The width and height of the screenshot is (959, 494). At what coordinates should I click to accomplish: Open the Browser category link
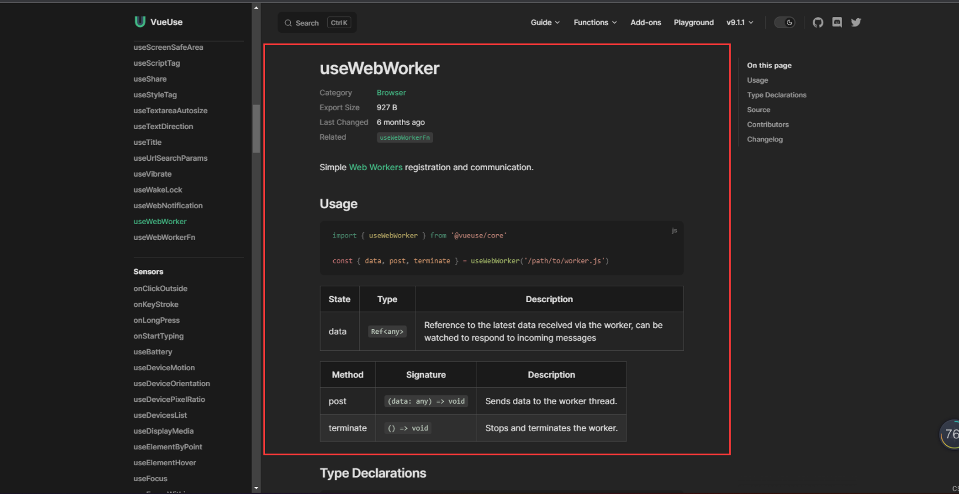(391, 93)
